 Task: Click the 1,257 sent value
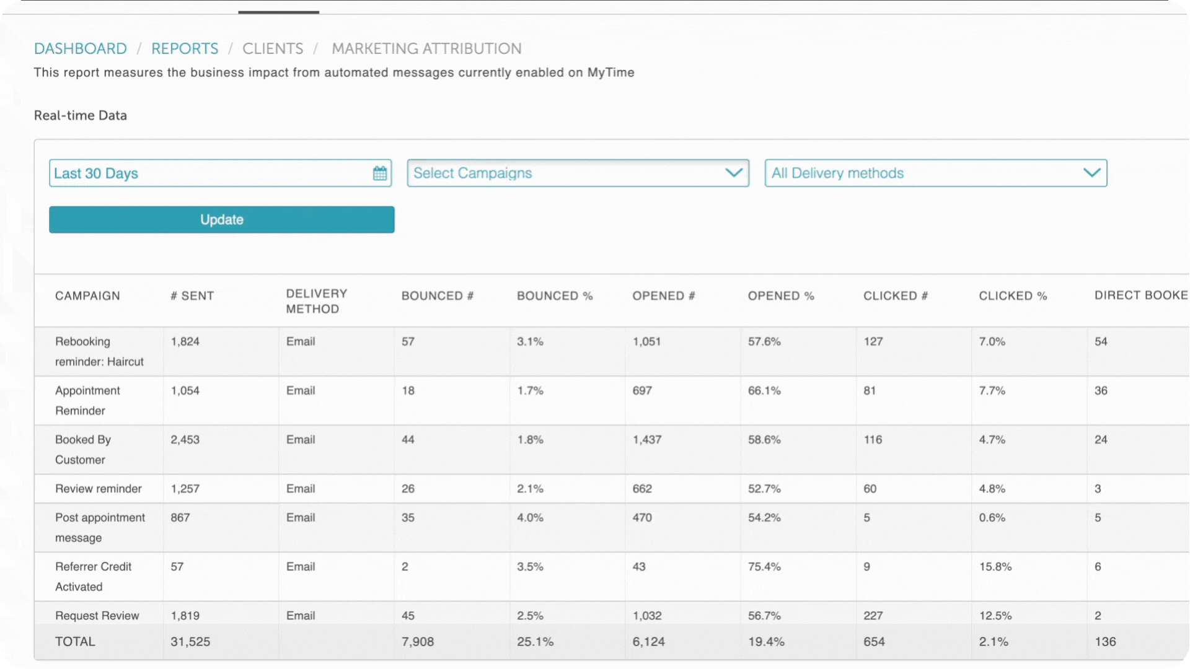[x=185, y=489]
